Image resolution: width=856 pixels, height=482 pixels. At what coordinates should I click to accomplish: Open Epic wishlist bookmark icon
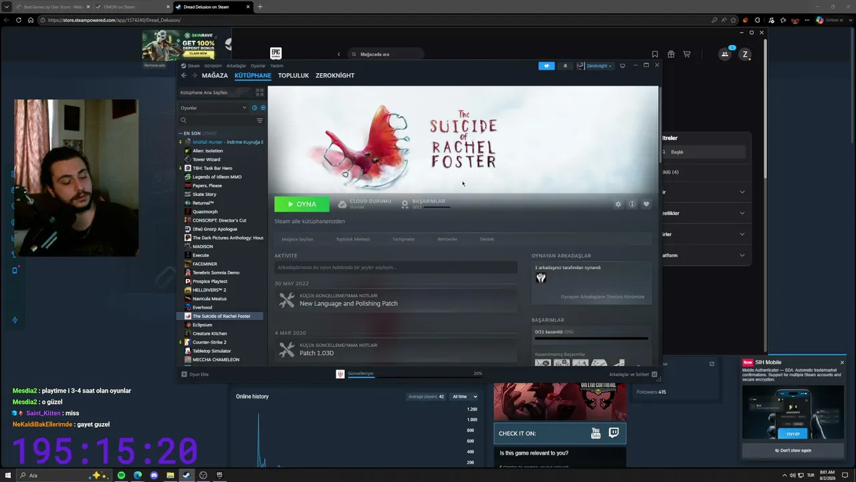pyautogui.click(x=655, y=54)
